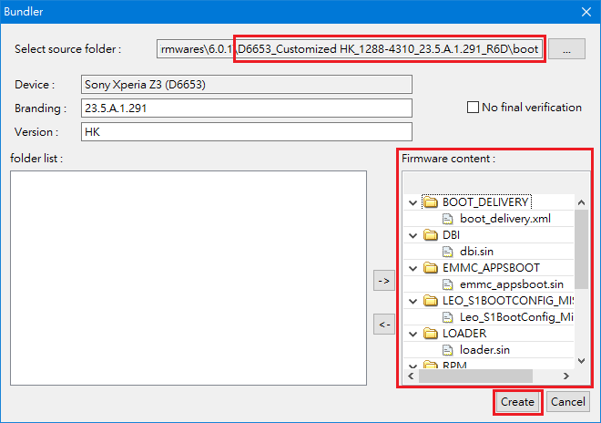Click the dbi.sin file icon
Image resolution: width=601 pixels, height=423 pixels.
pos(447,252)
